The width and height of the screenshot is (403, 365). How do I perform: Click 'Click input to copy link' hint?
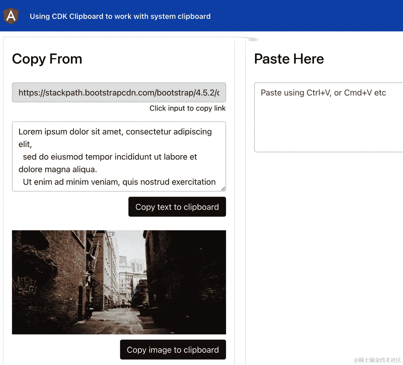188,108
